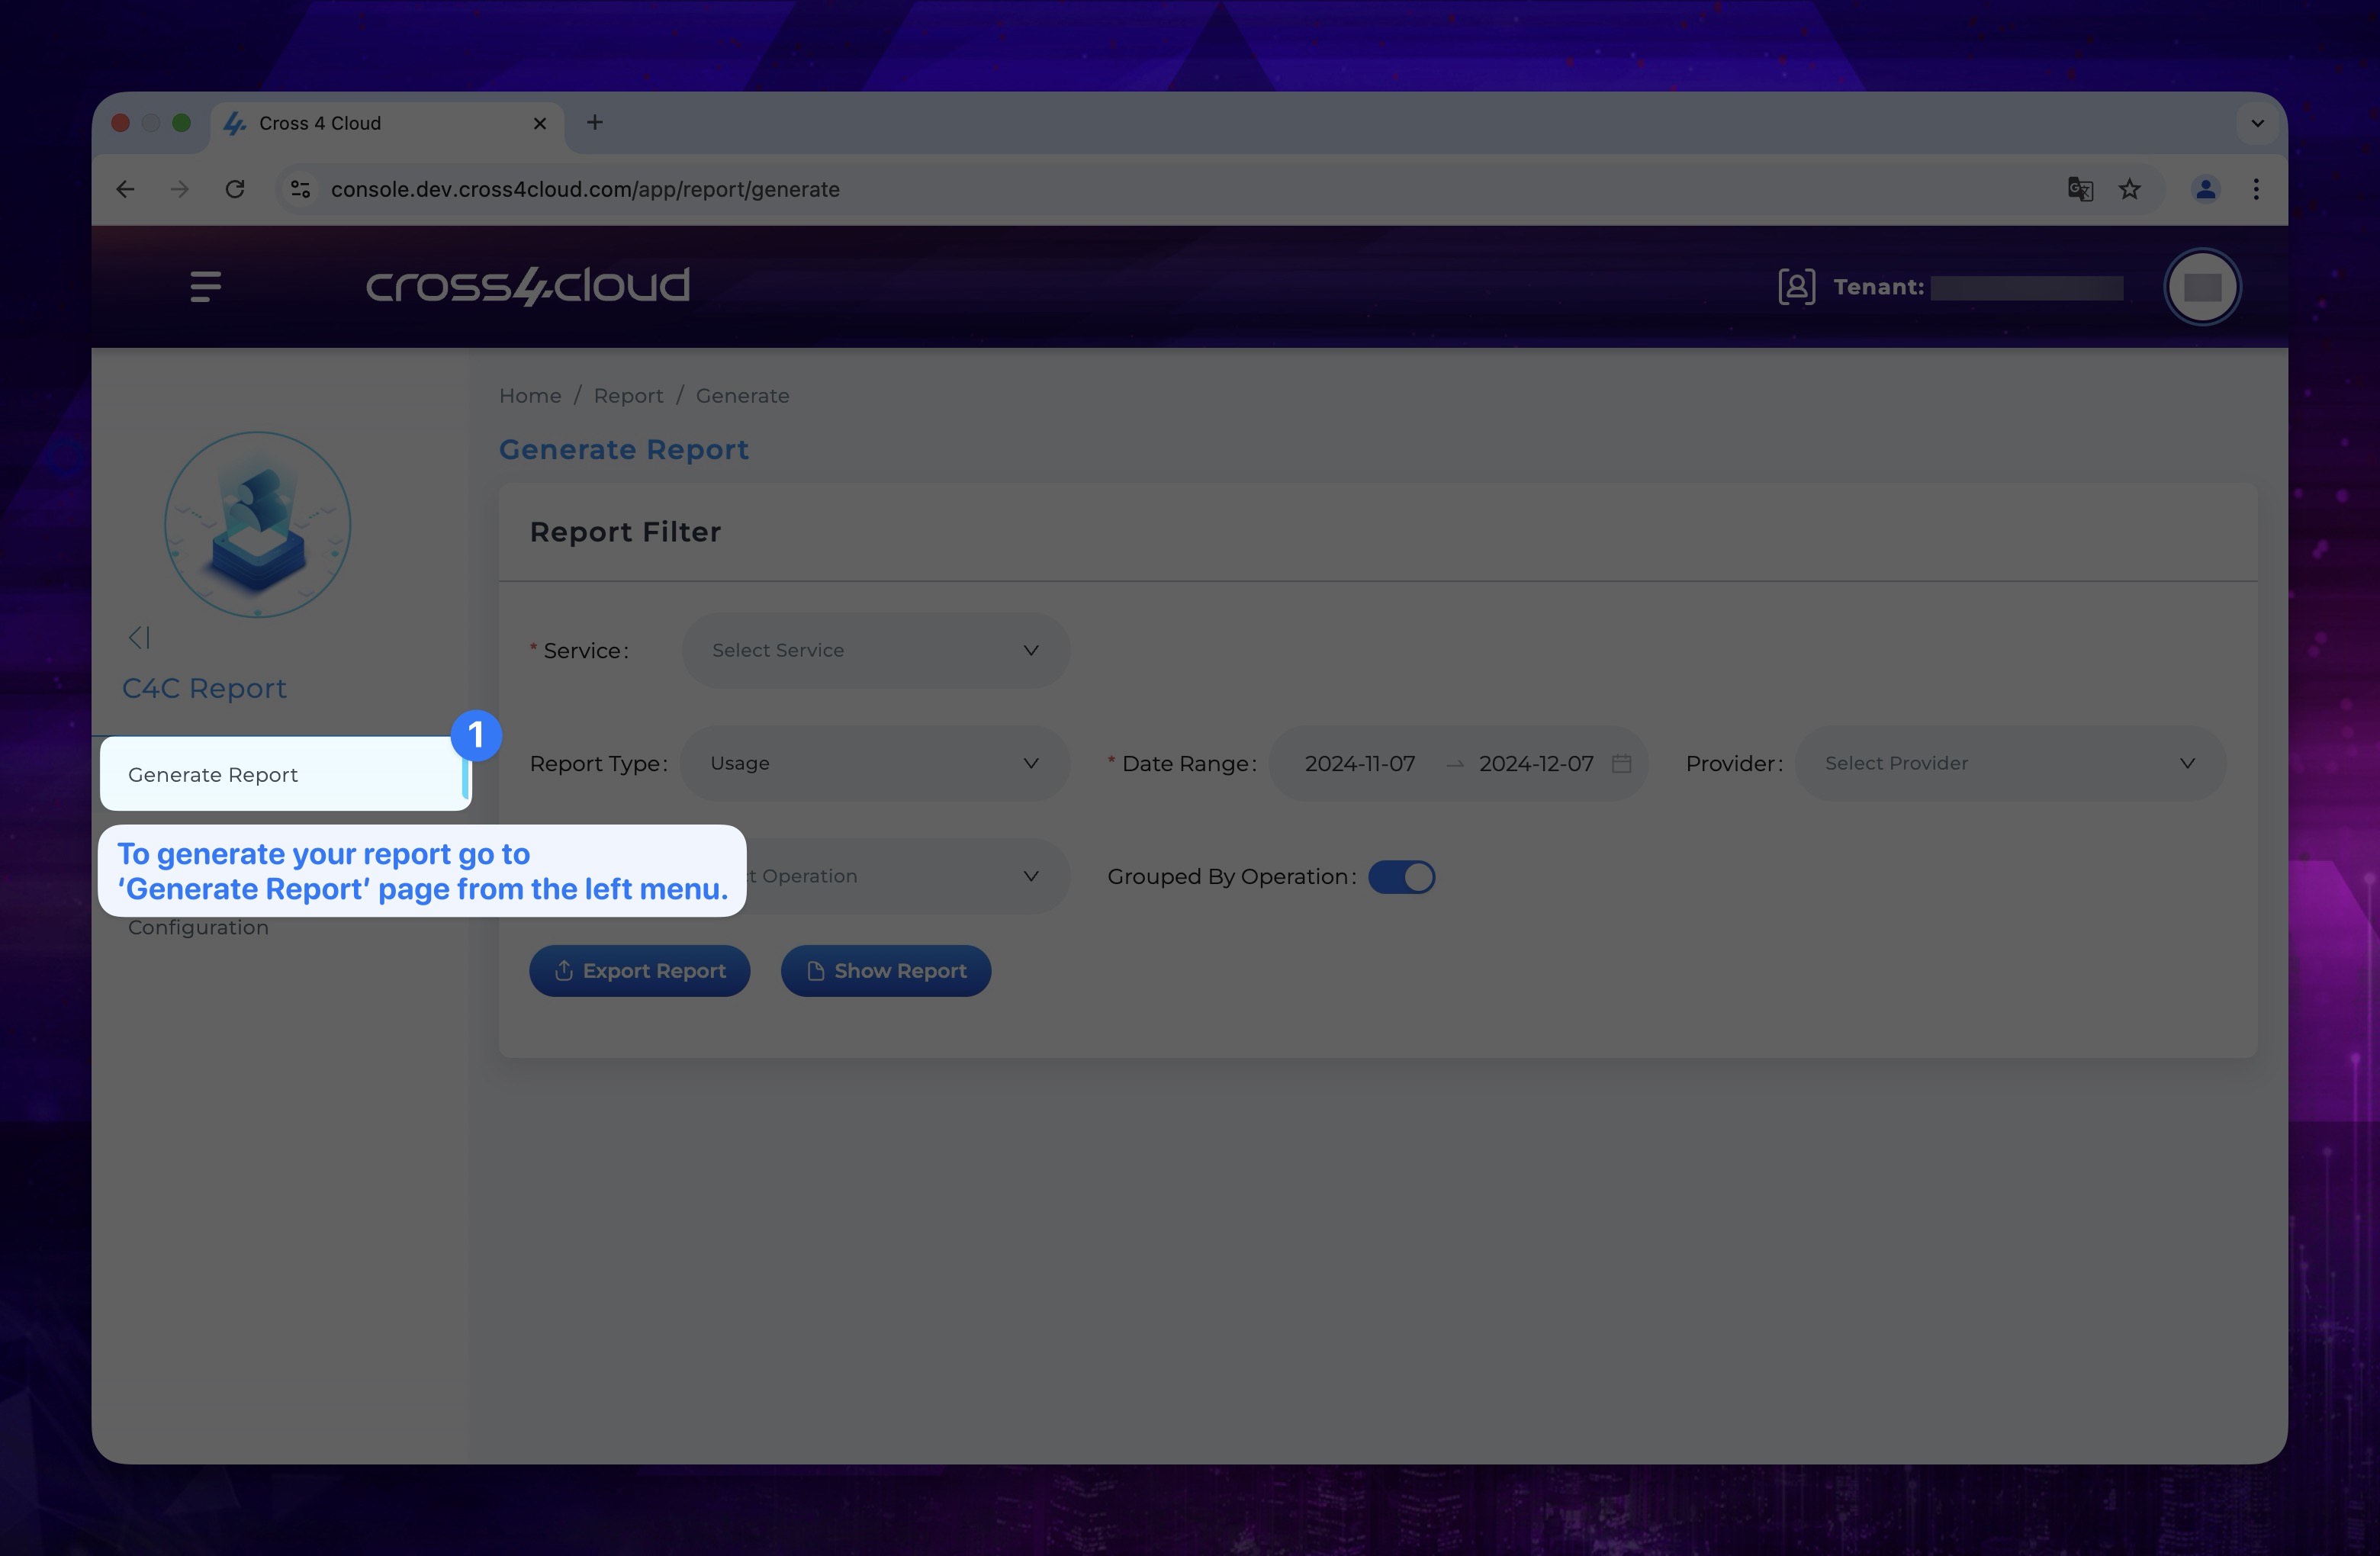Click the Show Report button
Image resolution: width=2380 pixels, height=1556 pixels.
pos(886,971)
